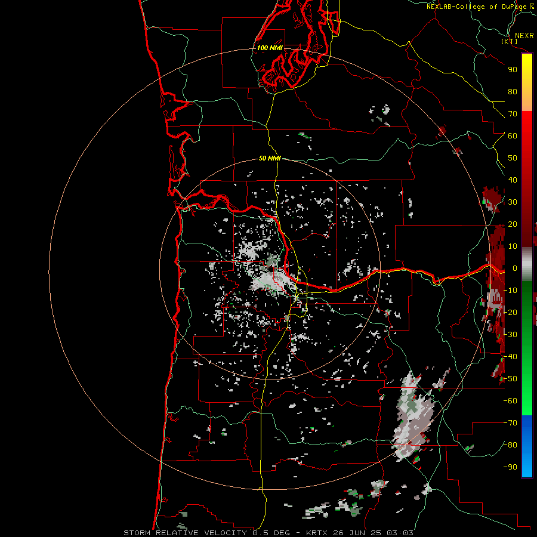
Task: Click the -60 knot scale label
Action: click(510, 401)
